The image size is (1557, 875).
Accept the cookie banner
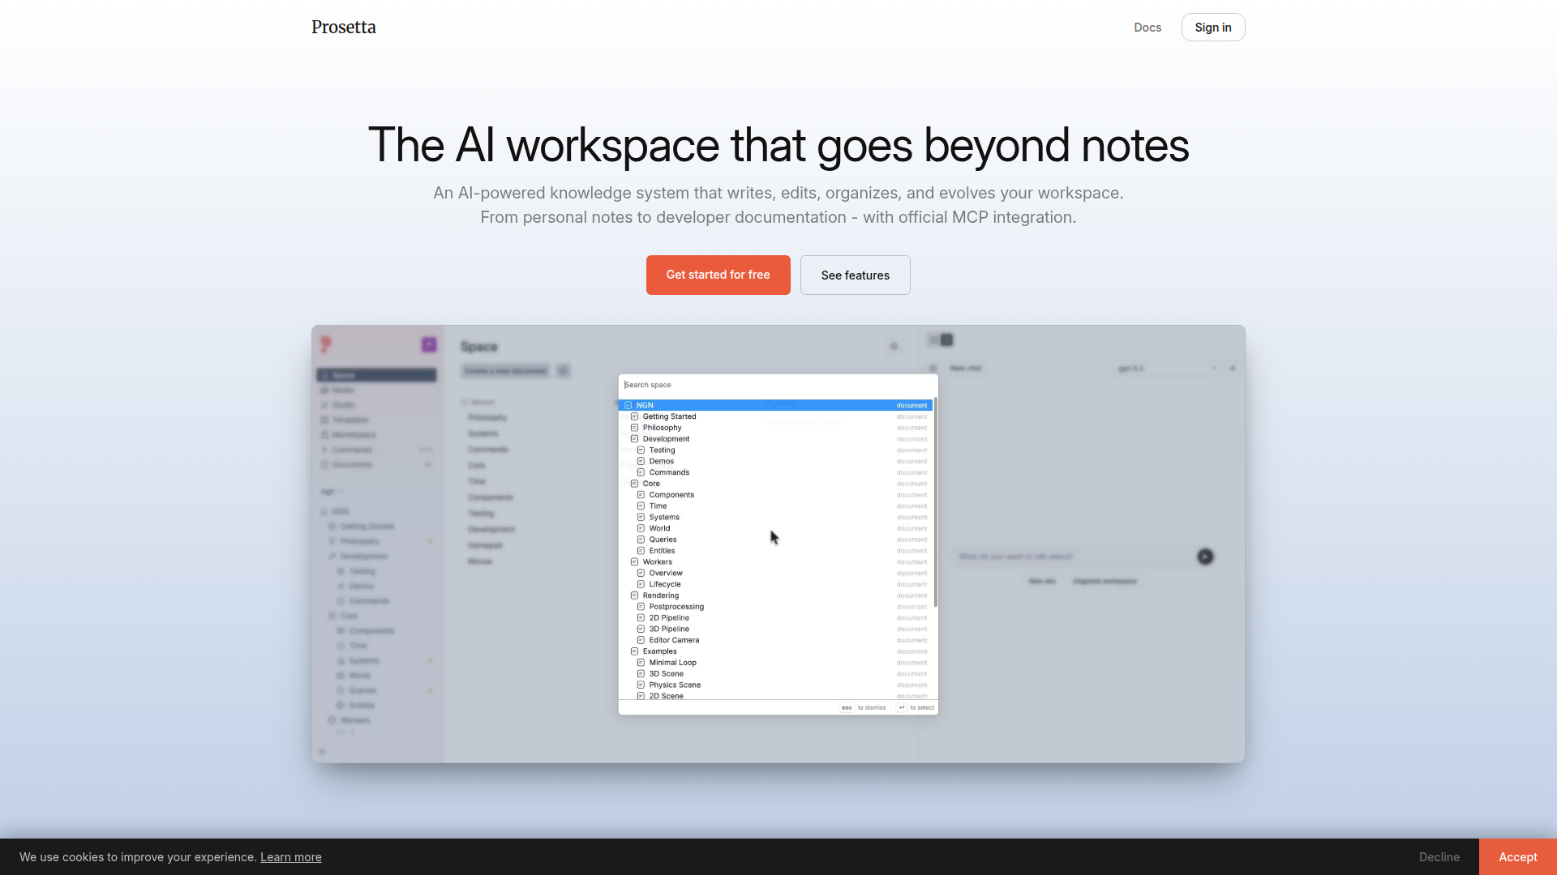pos(1517,856)
